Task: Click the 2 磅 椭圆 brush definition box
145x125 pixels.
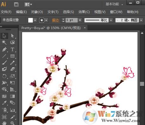Action: (x=127, y=20)
